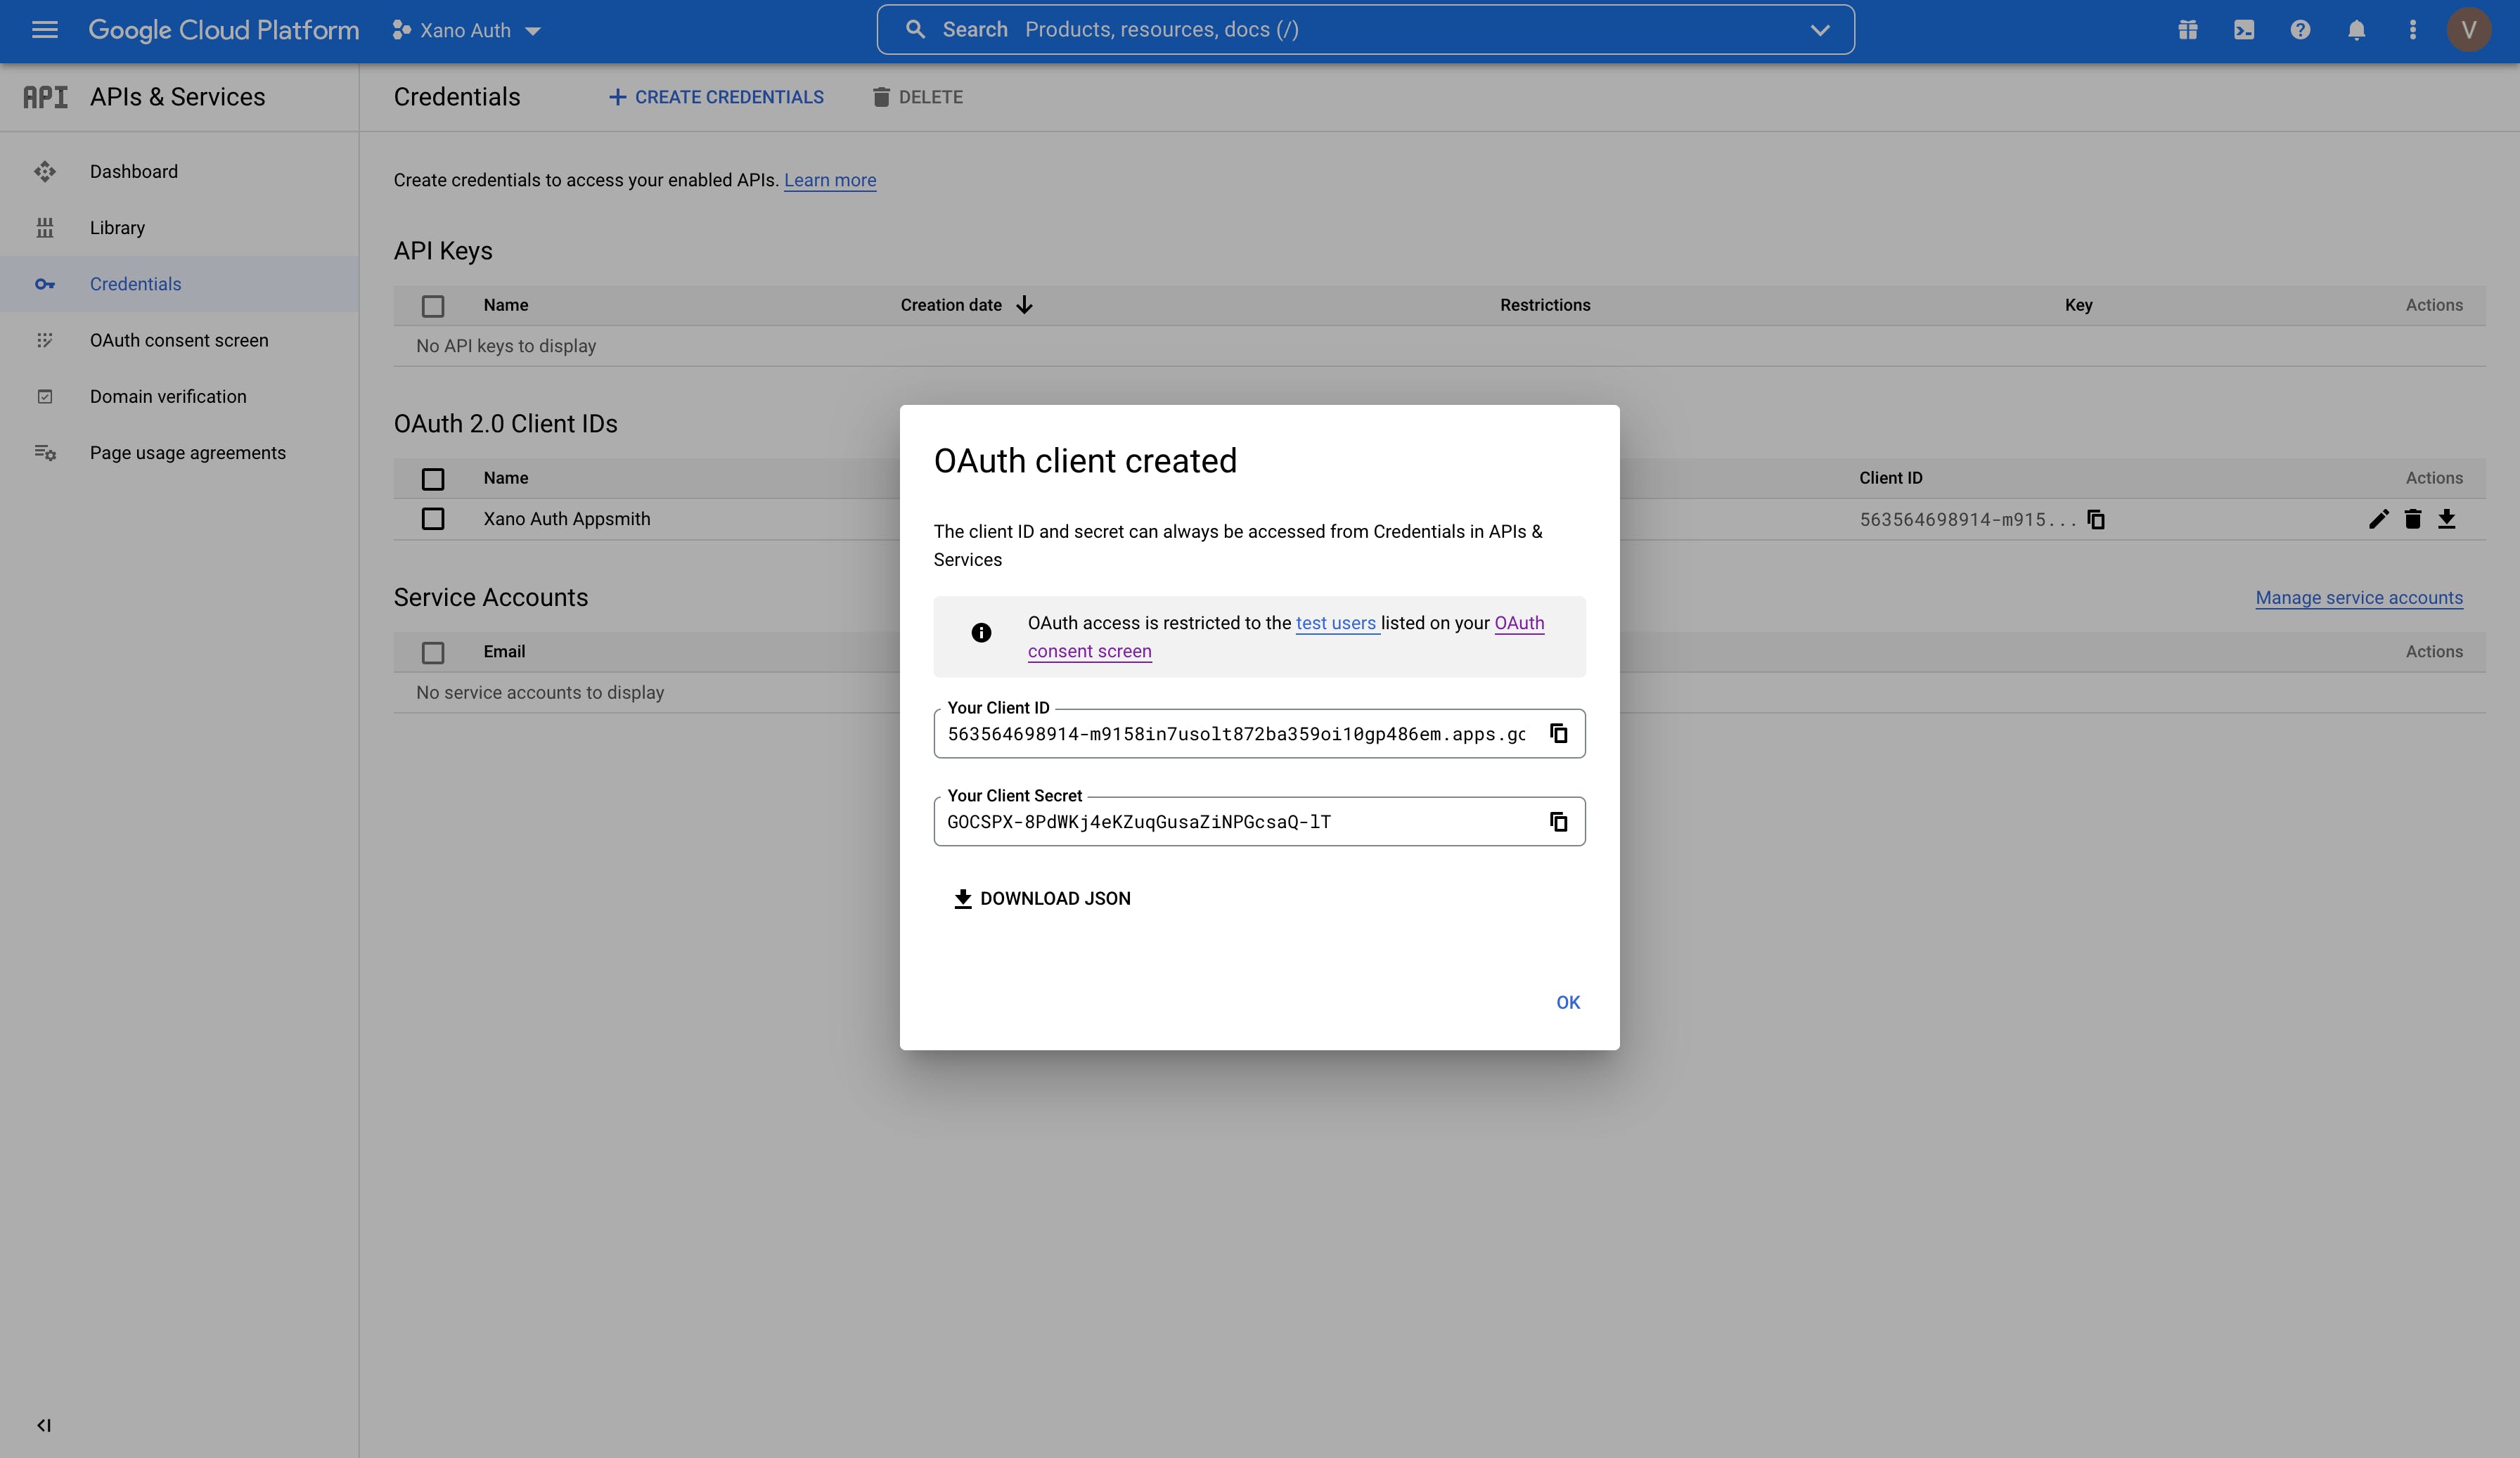Download Xano Auth Appsmith client with arrow icon

(x=2446, y=518)
